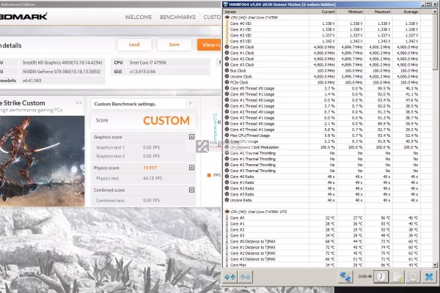Click the collapse columns arrows button in HWiNFO
The image size is (440, 293).
pyautogui.click(x=245, y=277)
